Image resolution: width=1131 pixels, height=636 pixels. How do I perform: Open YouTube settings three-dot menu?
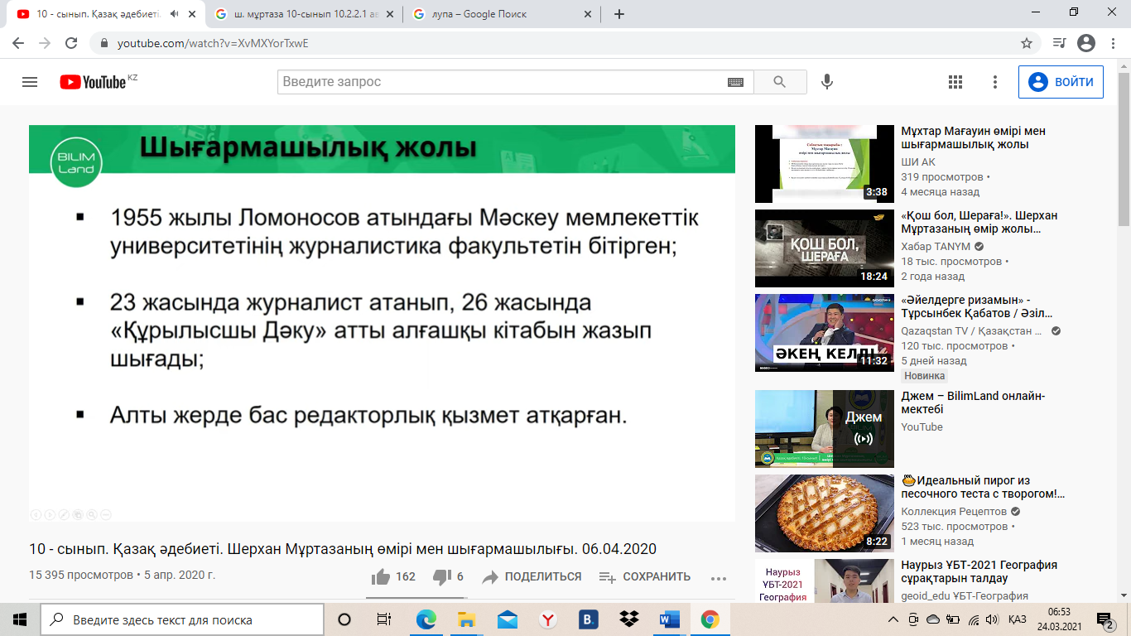(995, 82)
